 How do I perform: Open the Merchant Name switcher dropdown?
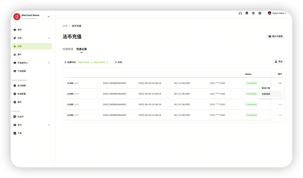pos(49,17)
